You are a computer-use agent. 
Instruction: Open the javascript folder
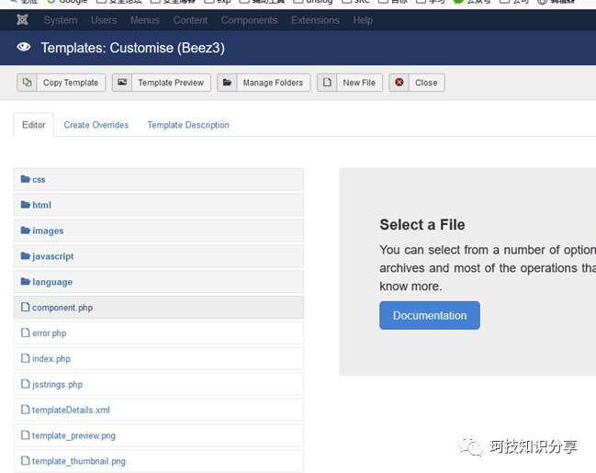pyautogui.click(x=53, y=256)
